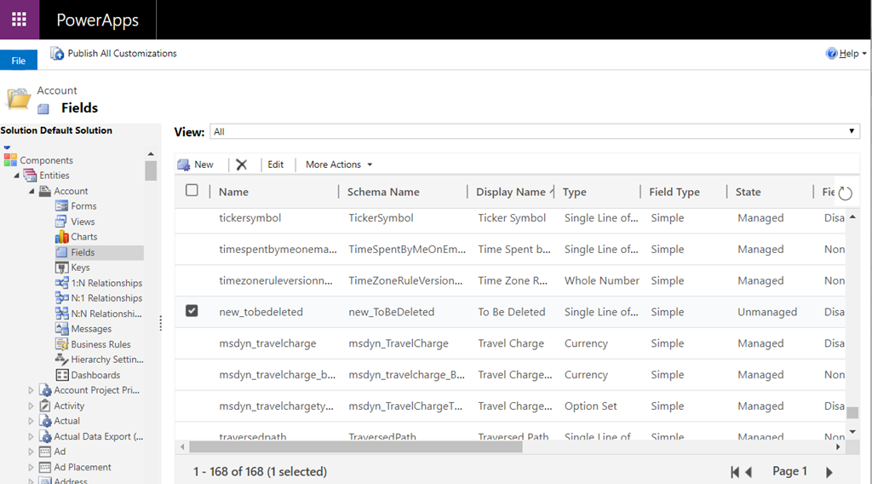Click the grid vertical scrollbar thumb
Image resolution: width=872 pixels, height=484 pixels.
(x=852, y=412)
